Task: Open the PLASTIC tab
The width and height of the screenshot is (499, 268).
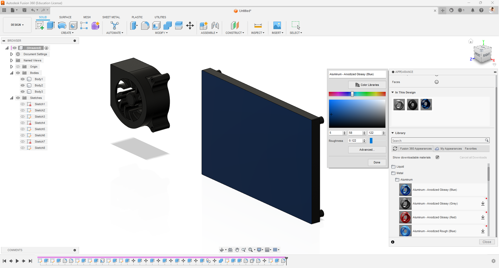Action: tap(137, 17)
